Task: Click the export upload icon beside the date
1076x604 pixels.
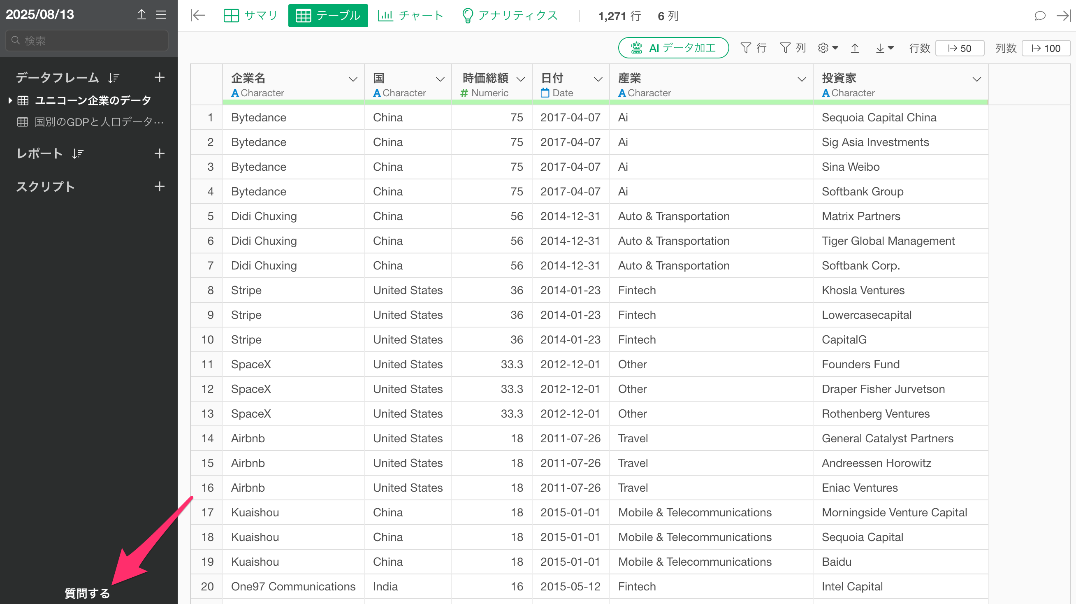Action: point(141,15)
